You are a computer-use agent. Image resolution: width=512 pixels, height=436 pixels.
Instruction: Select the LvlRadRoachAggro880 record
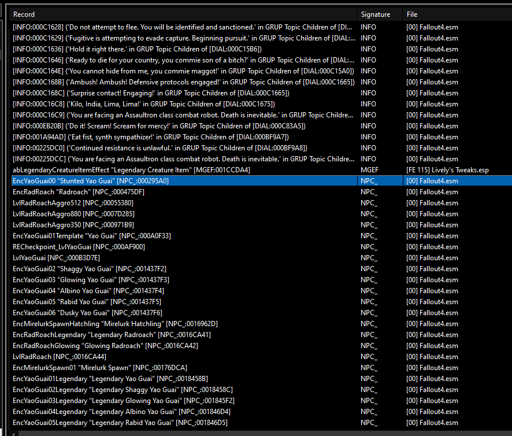(261, 214)
